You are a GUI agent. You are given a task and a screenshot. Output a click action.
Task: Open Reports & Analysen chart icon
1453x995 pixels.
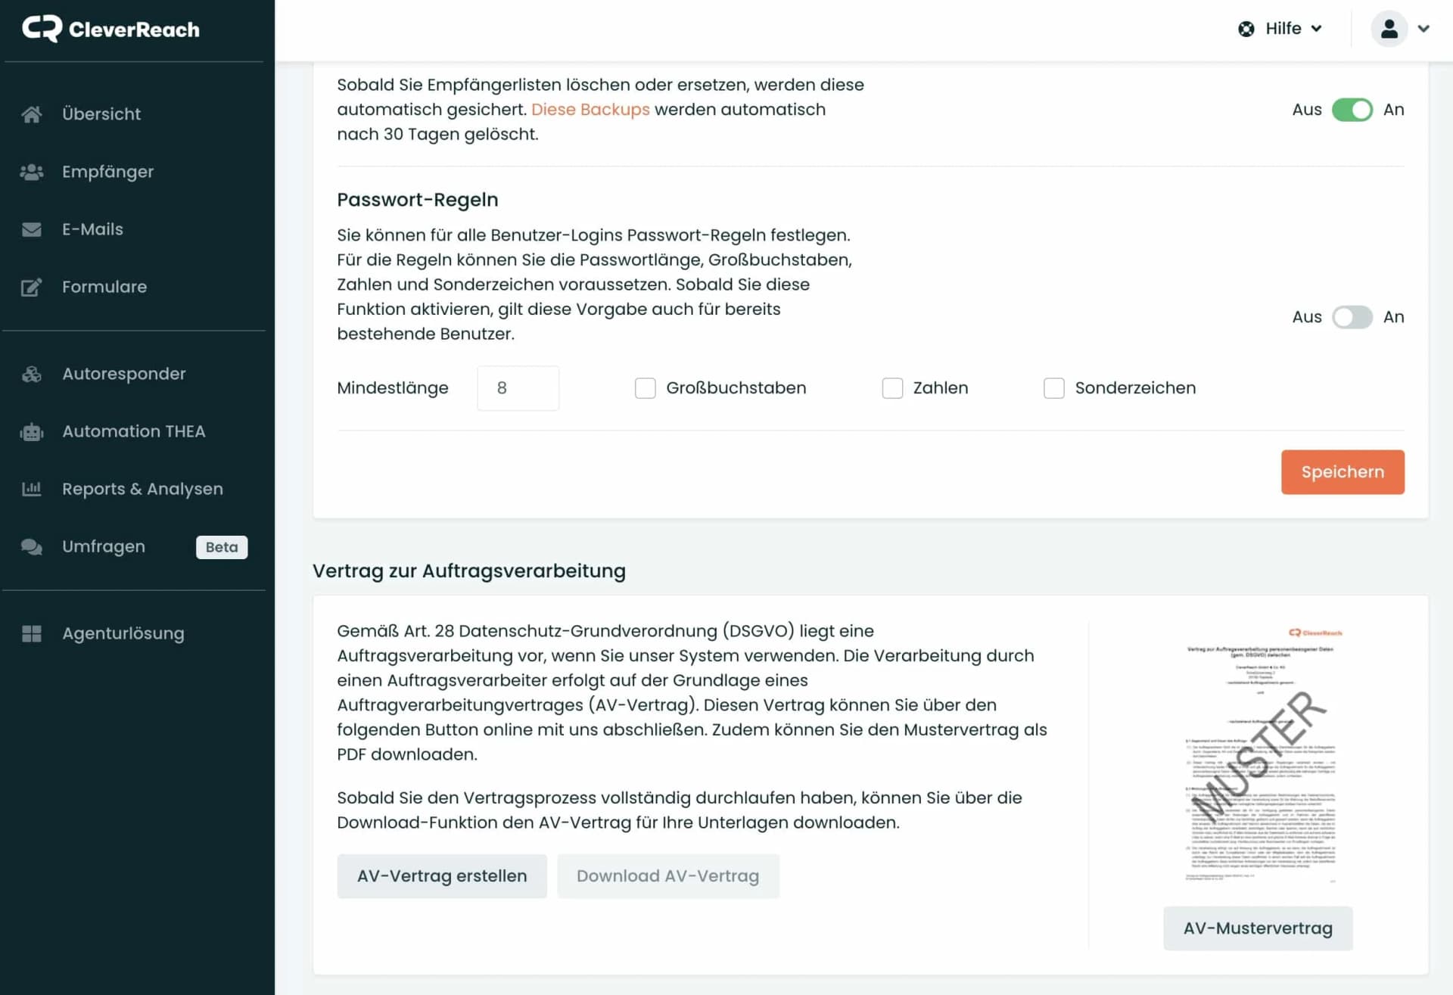pos(30,489)
